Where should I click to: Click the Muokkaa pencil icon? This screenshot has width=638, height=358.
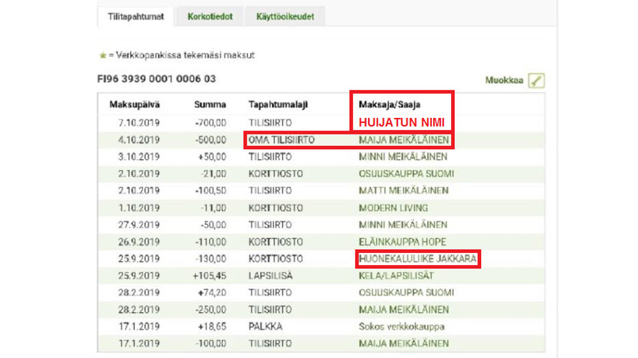coord(537,80)
